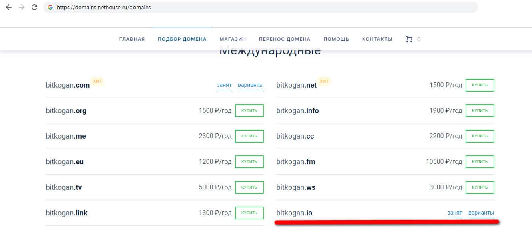Reload the page with the refresh icon

34,7
